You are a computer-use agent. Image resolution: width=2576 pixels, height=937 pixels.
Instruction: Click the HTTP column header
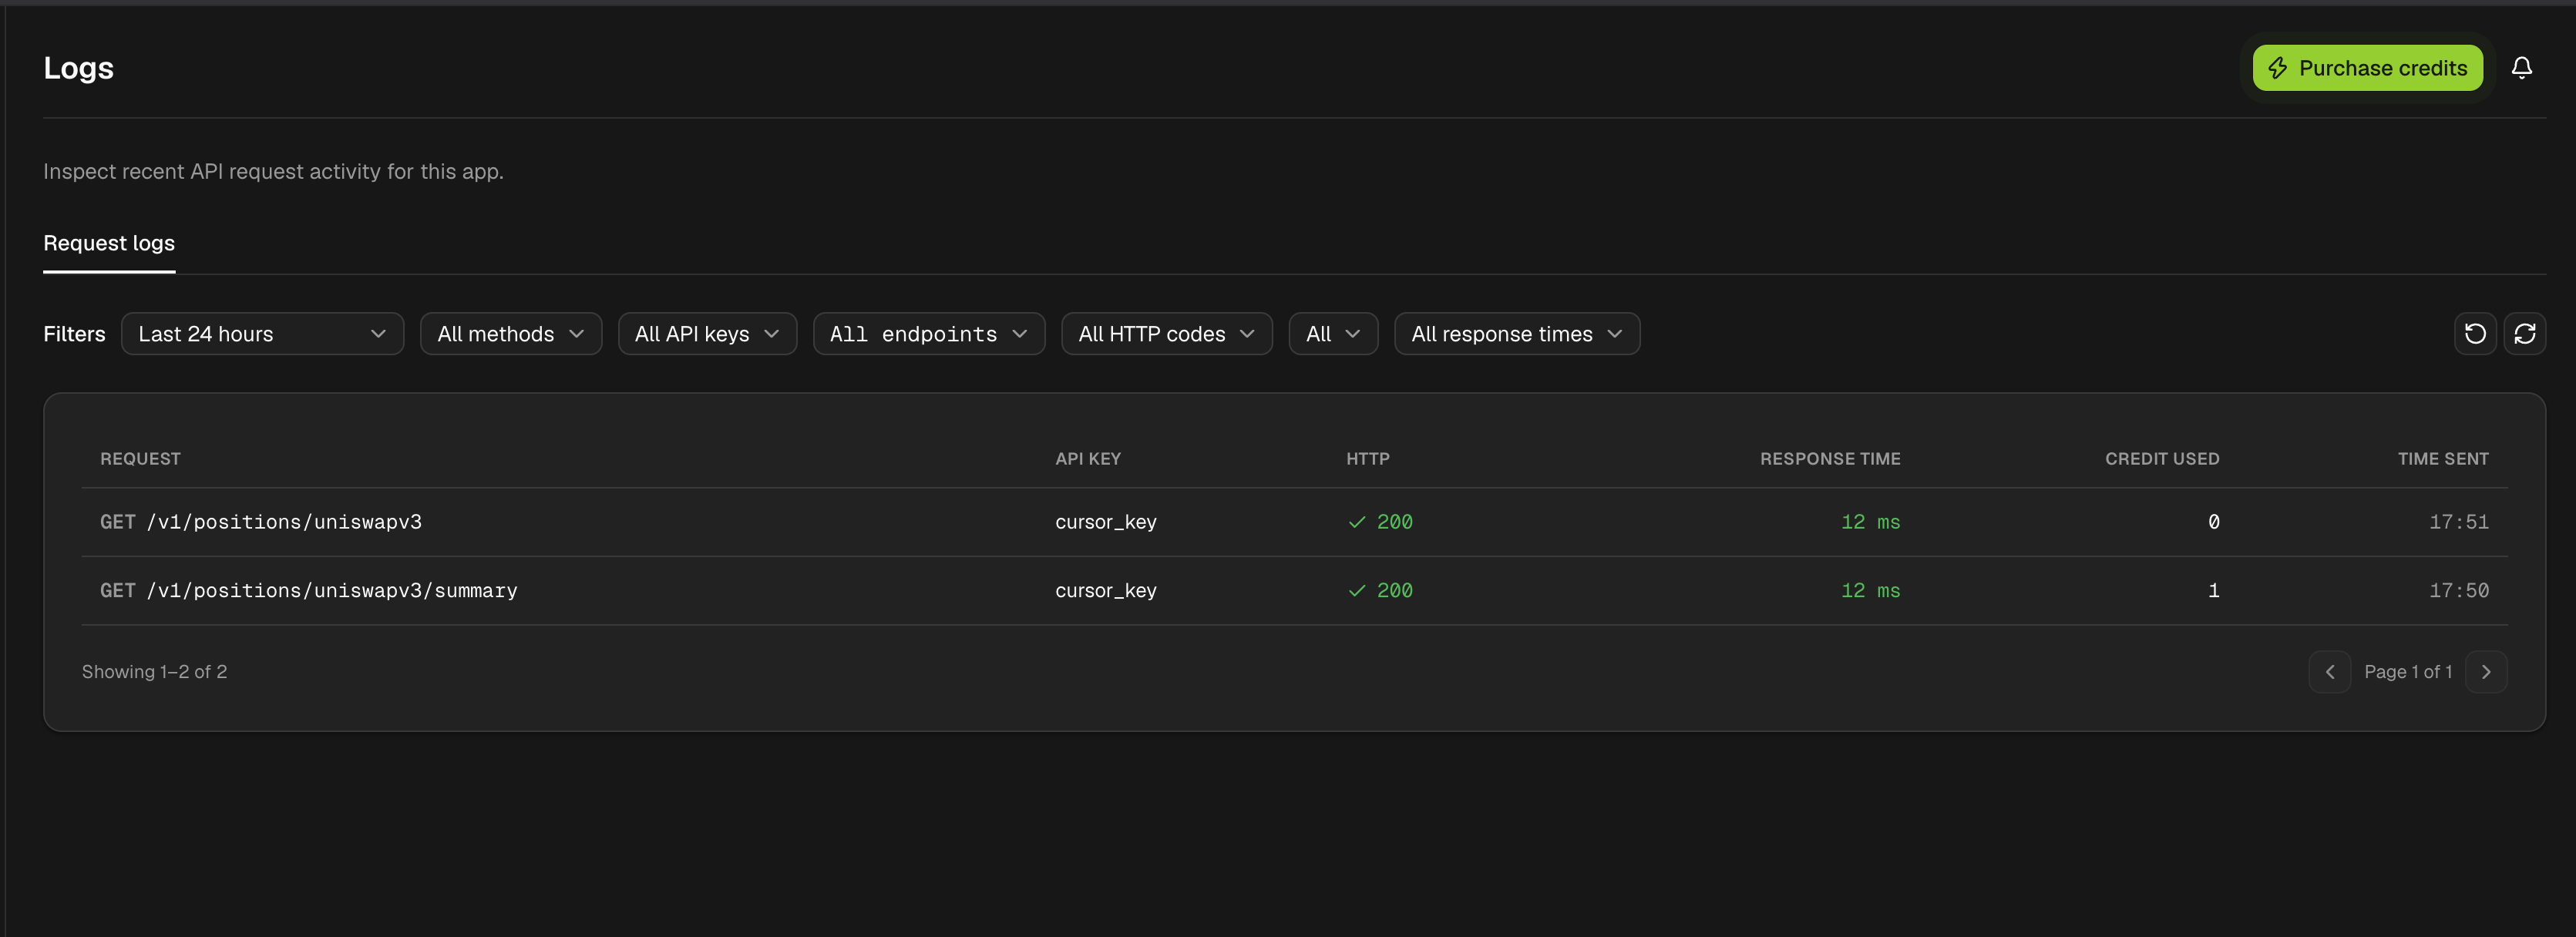(x=1367, y=459)
